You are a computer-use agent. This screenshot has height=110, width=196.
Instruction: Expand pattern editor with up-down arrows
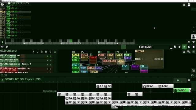2,42
